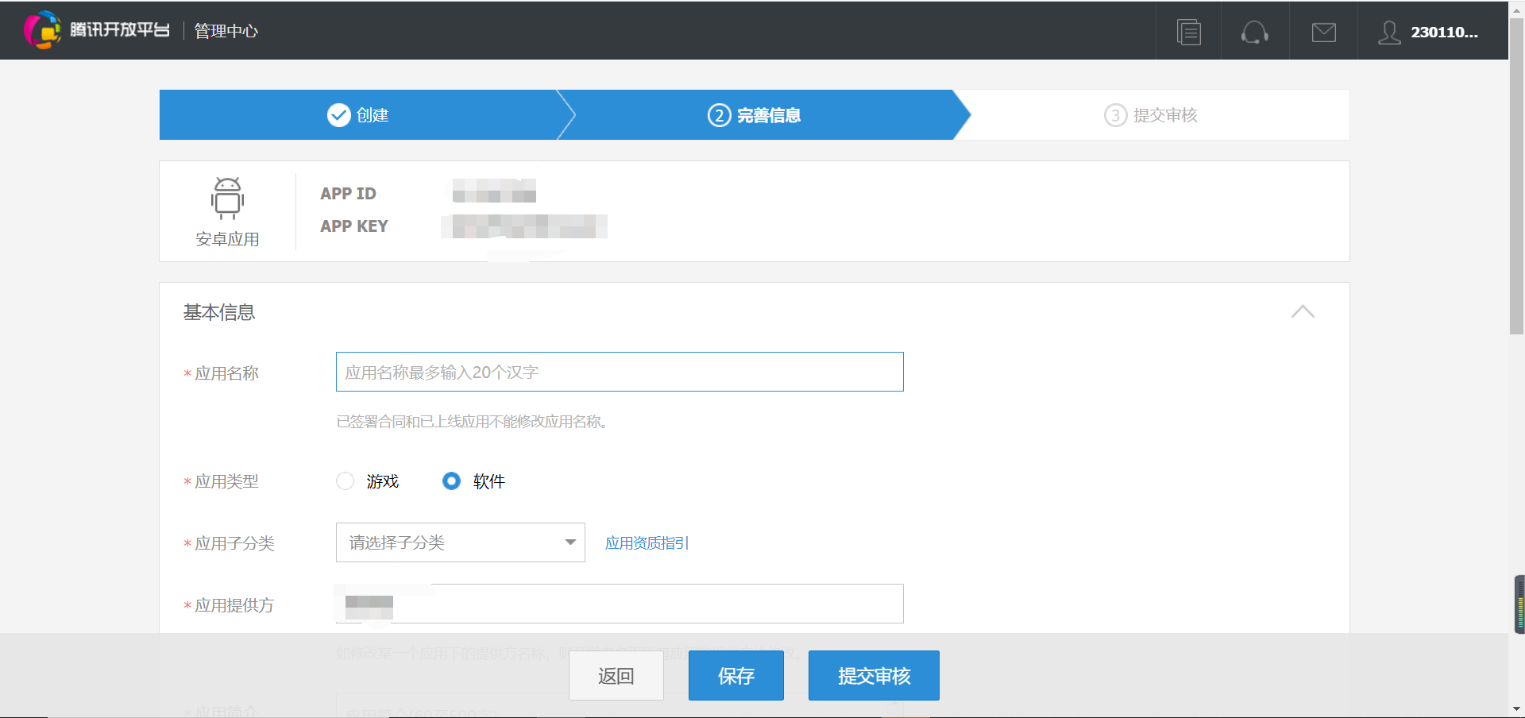Click the 保存 button
The height and width of the screenshot is (718, 1525).
(735, 675)
